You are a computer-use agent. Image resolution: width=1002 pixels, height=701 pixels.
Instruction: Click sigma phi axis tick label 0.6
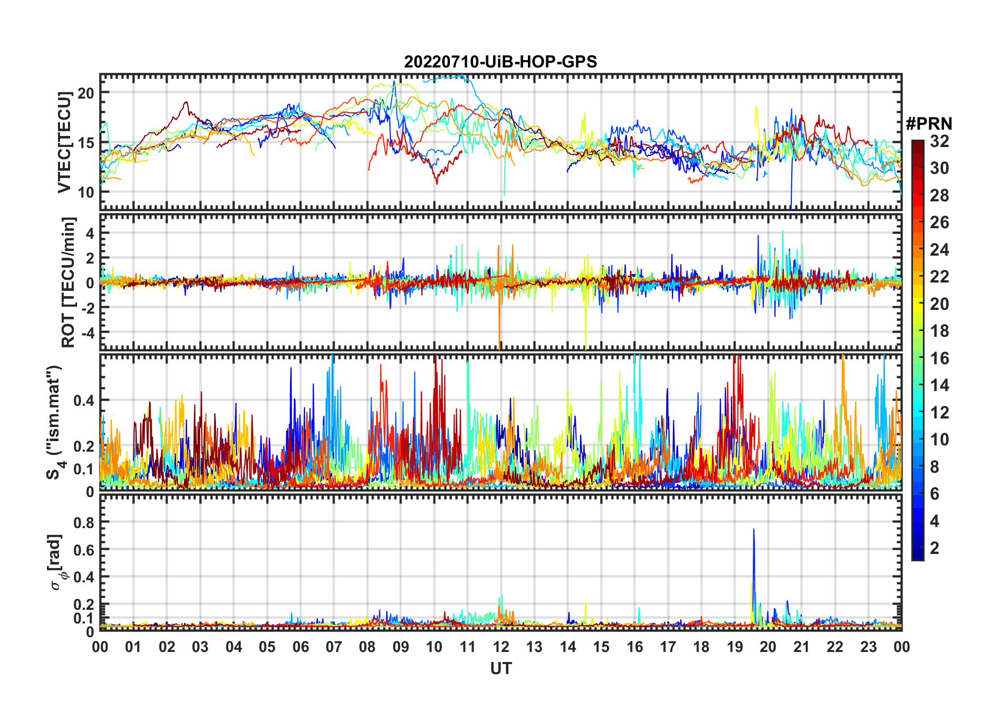(x=84, y=550)
